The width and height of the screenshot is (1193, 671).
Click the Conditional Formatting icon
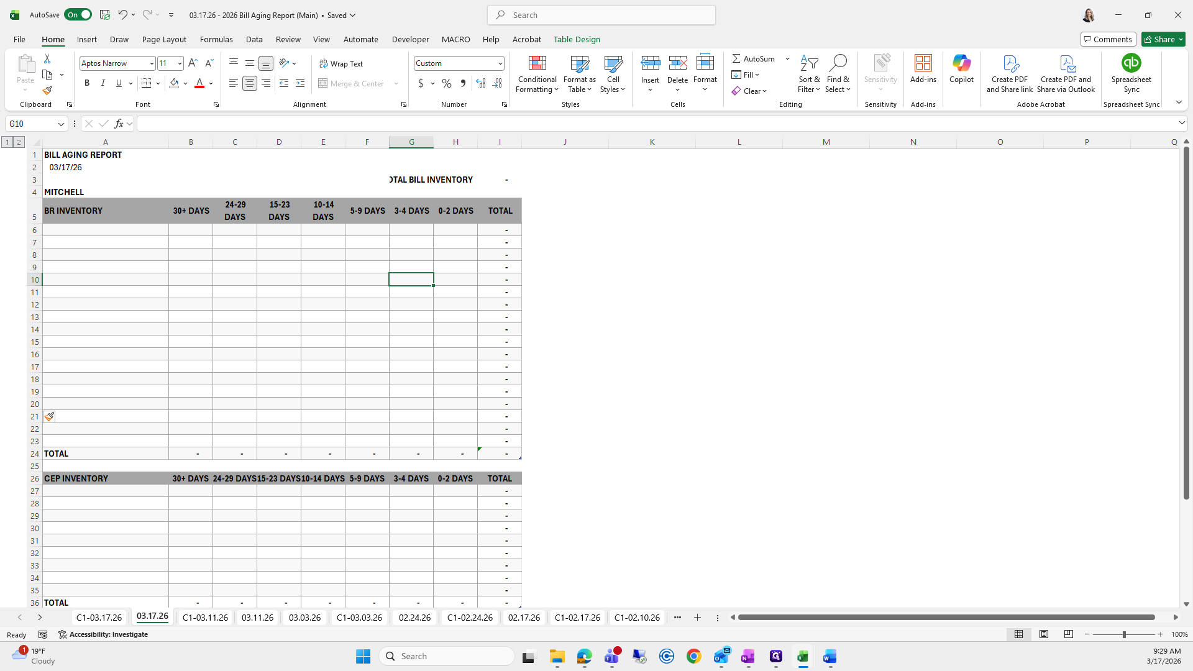click(537, 63)
